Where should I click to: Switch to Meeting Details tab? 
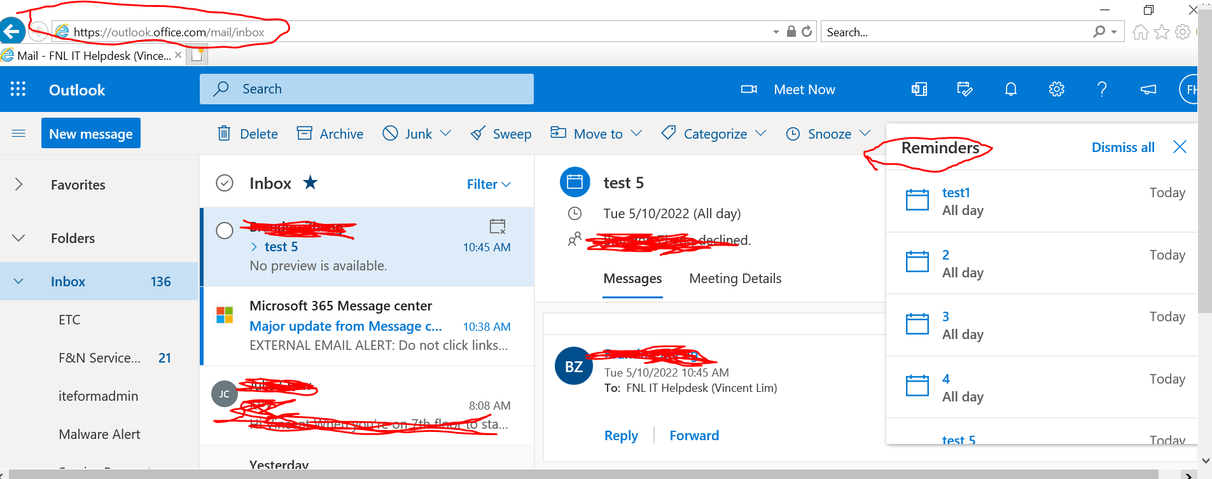[x=735, y=279]
